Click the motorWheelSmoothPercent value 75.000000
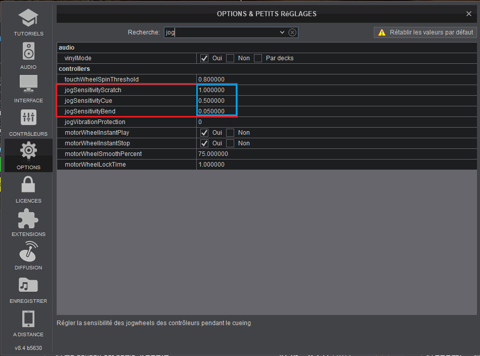480x356 pixels. tap(213, 154)
